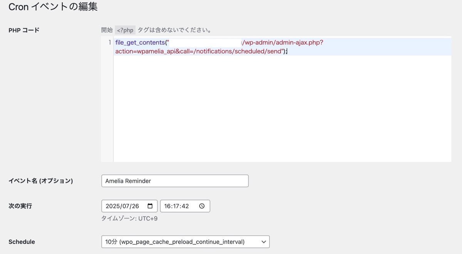462x254 pixels.
Task: Click the Amelia Reminder event name field
Action: tap(175, 181)
